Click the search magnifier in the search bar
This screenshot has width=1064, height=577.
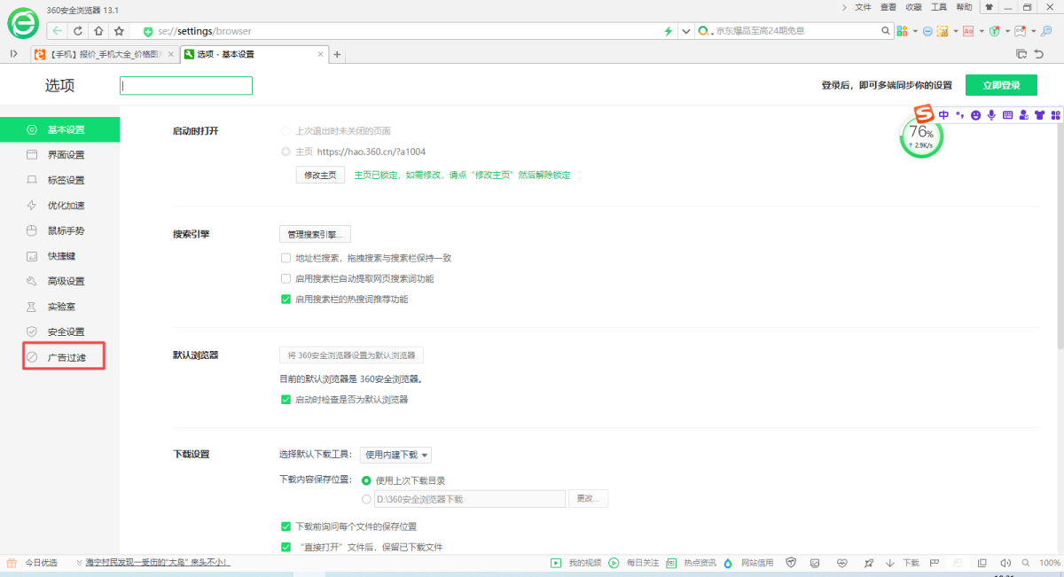click(885, 31)
